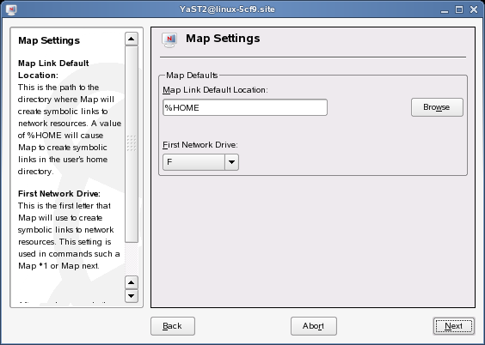Image resolution: width=485 pixels, height=345 pixels.
Task: Click the window title 'YaST2@linux-5cf9.site'
Action: (227, 9)
